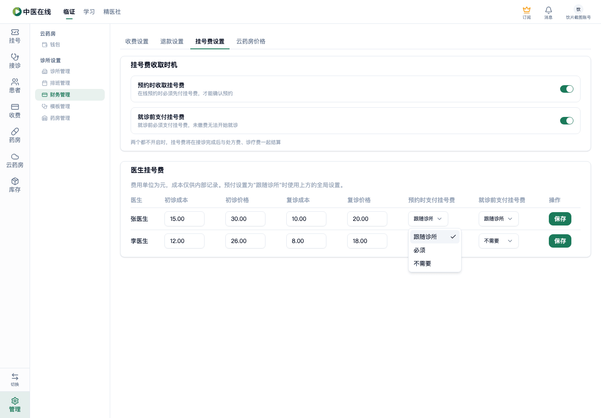This screenshot has height=418, width=601.
Task: Click 李医生 初诊价格 field 26.00
Action: (x=245, y=241)
